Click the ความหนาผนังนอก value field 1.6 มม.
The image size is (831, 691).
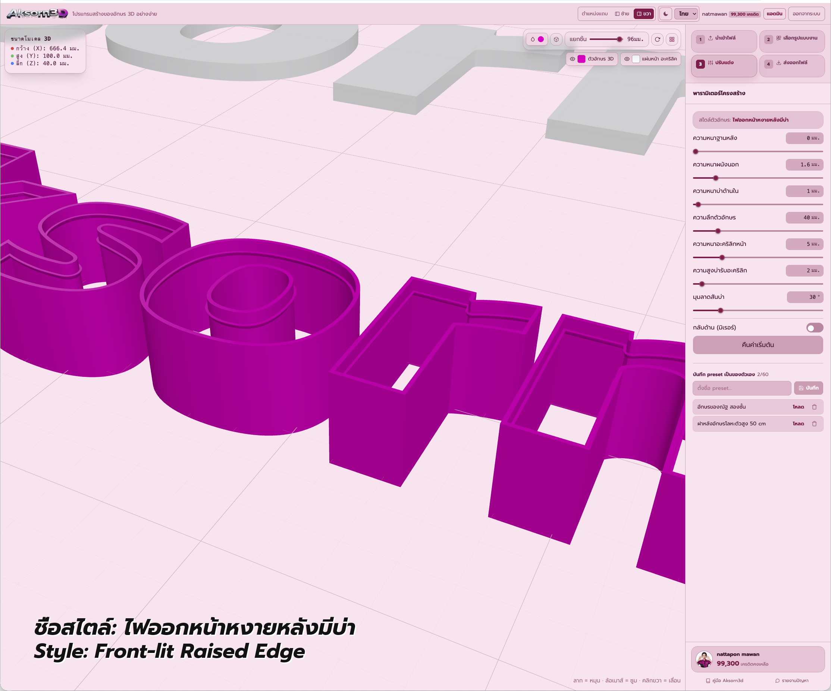point(804,165)
